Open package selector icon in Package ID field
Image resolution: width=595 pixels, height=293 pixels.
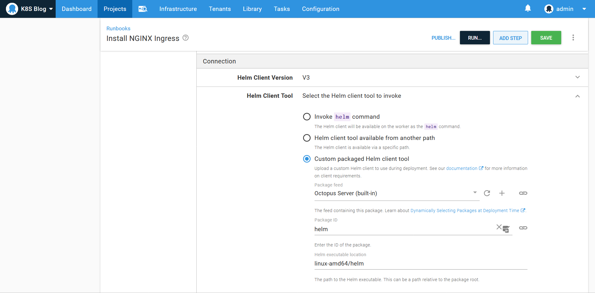point(506,229)
